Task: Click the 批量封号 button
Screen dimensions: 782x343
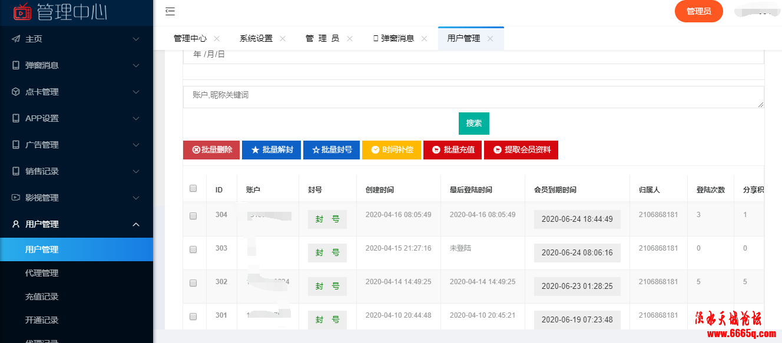Action: point(332,150)
